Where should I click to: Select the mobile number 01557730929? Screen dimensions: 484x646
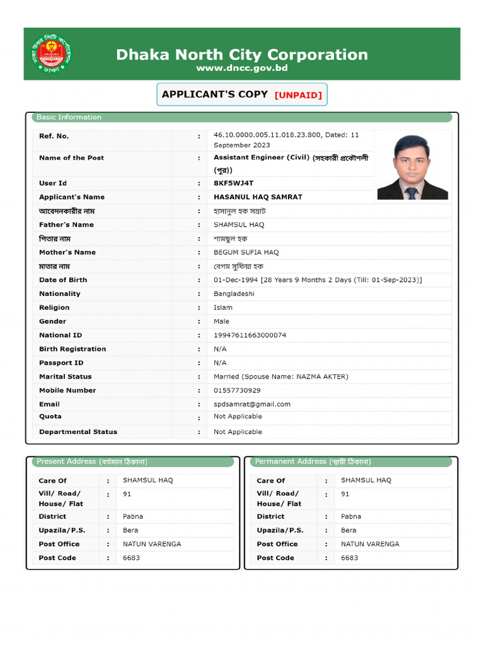(x=237, y=391)
